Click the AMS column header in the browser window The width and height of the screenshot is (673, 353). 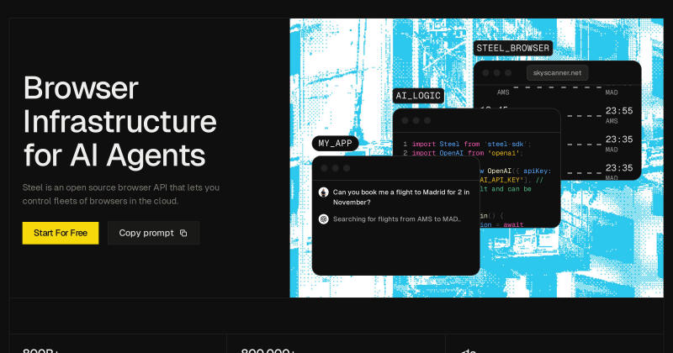point(503,92)
